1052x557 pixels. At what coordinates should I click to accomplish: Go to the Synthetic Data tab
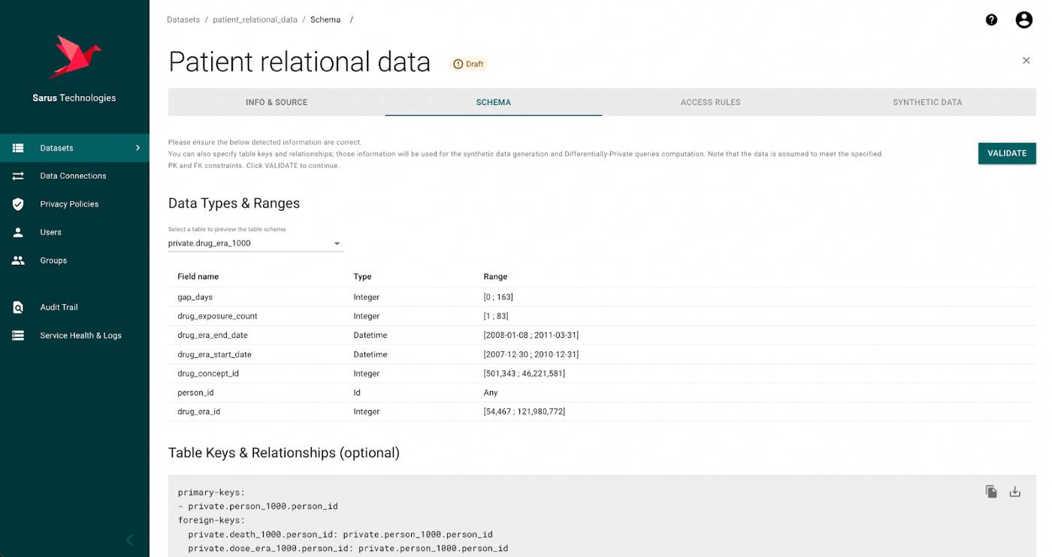[927, 102]
